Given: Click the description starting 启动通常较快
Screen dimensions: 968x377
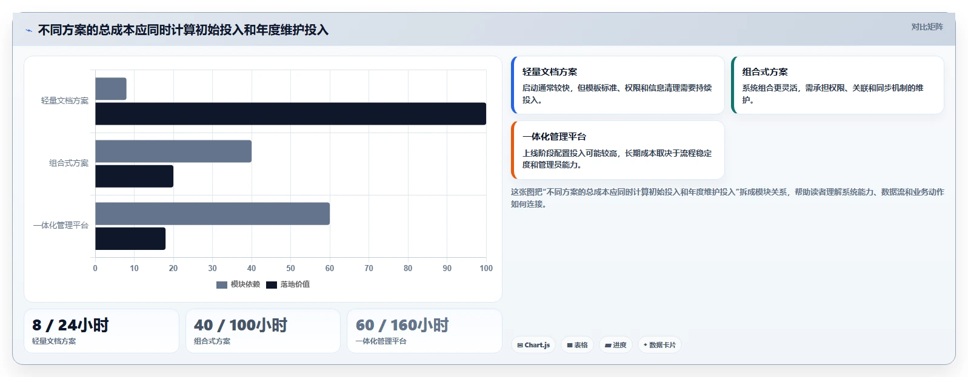Looking at the screenshot, I should pyautogui.click(x=617, y=94).
